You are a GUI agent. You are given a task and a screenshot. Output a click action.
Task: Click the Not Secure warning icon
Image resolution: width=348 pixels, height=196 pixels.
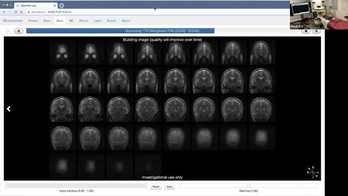[x=29, y=12]
